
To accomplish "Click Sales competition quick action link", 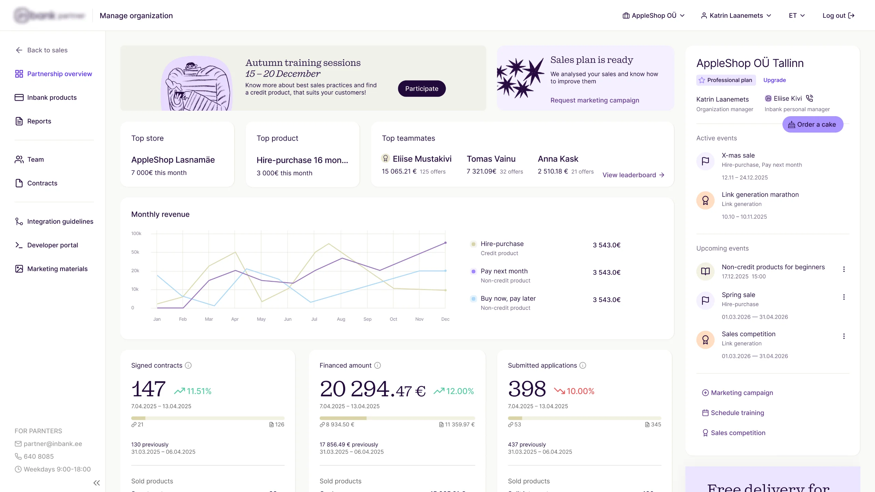I will point(734,433).
